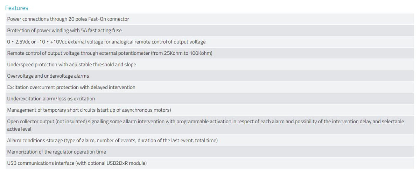Select the Memorization of regulator operation time row

coord(56,152)
